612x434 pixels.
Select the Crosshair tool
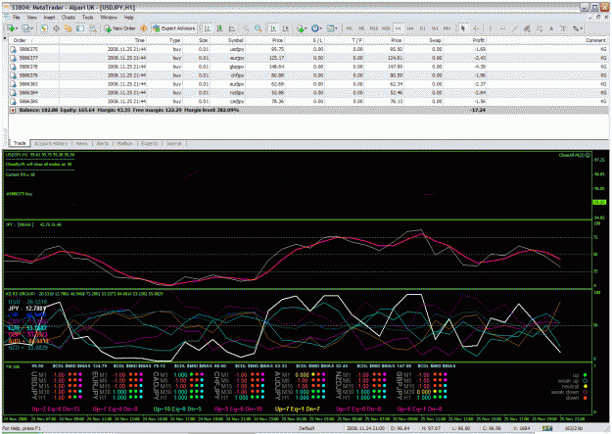[476, 28]
